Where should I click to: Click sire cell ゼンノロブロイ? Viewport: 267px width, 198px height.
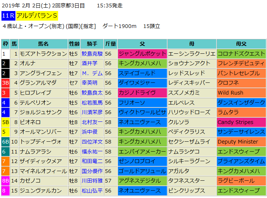142,161
